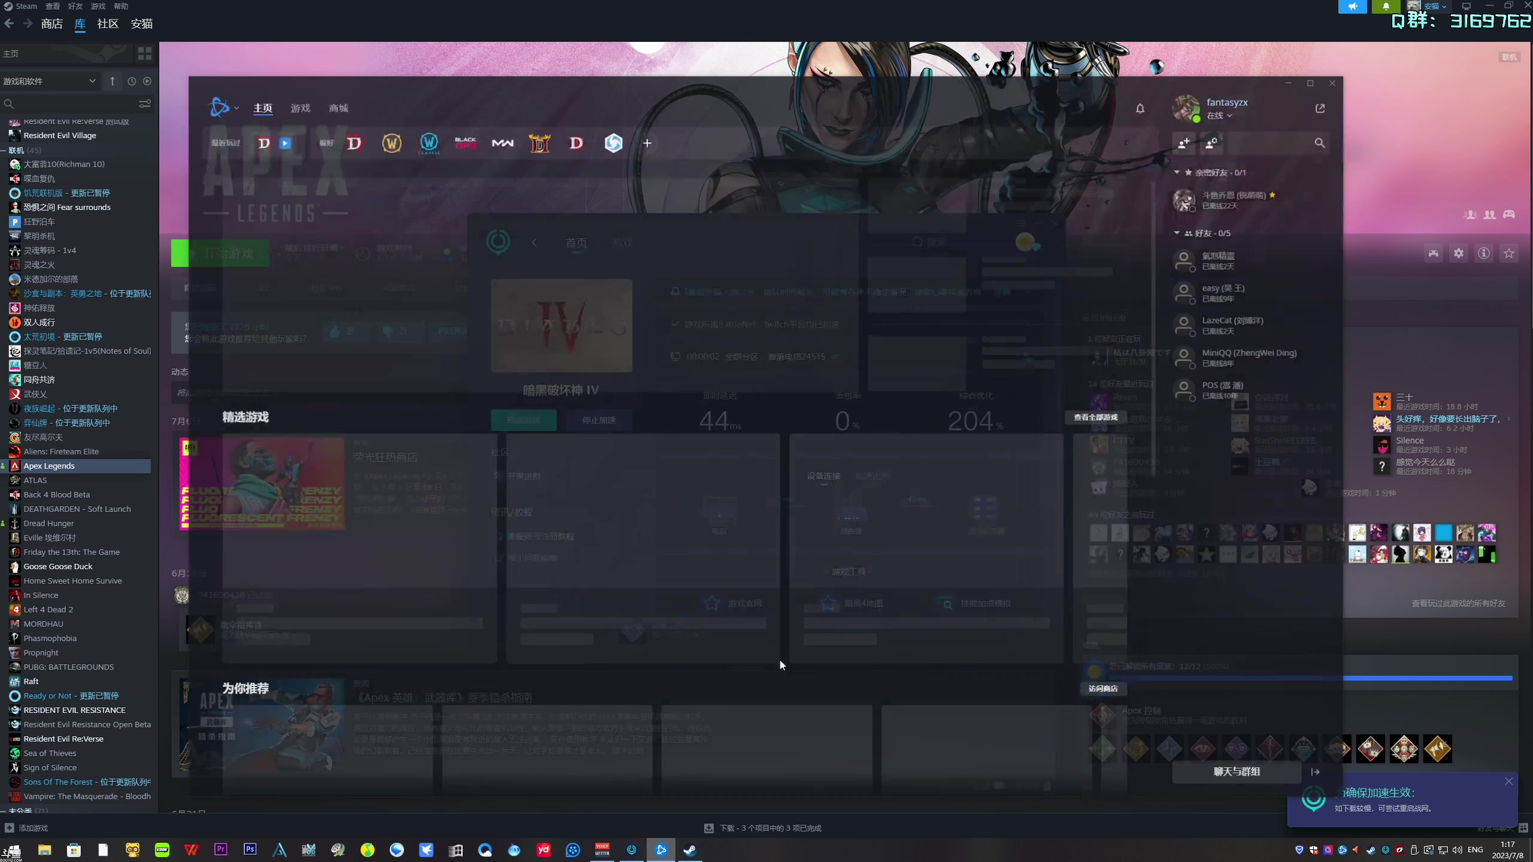Screen dimensions: 1533x862
Task: Favorite Apex Legends with star icon
Action: pos(1508,253)
